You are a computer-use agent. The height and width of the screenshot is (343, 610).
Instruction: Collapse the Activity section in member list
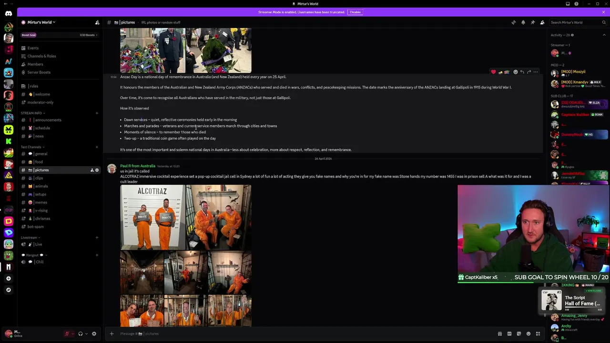click(604, 35)
